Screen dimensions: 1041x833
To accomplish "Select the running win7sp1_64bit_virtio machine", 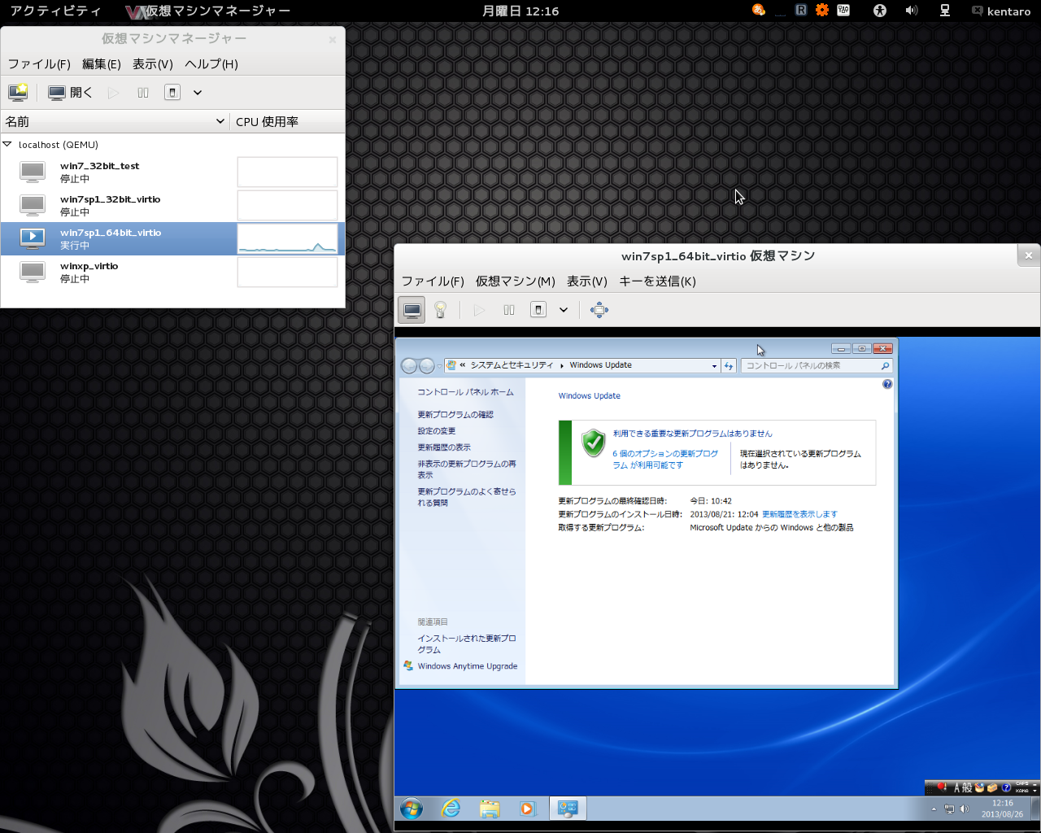I will point(172,238).
